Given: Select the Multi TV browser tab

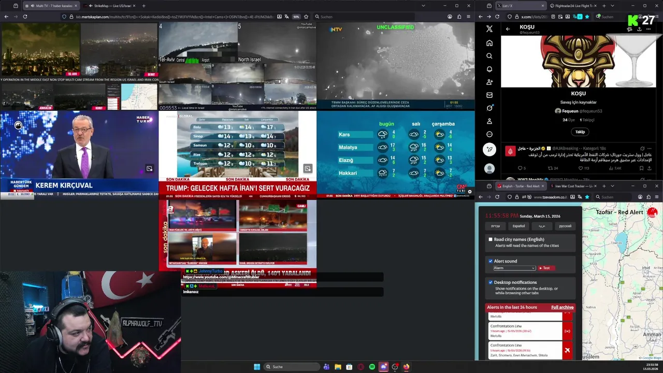Looking at the screenshot, I should [x=50, y=6].
